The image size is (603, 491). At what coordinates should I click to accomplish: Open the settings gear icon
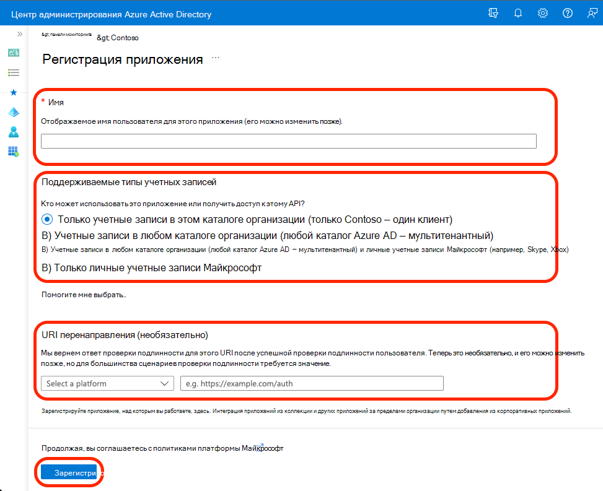click(x=542, y=12)
